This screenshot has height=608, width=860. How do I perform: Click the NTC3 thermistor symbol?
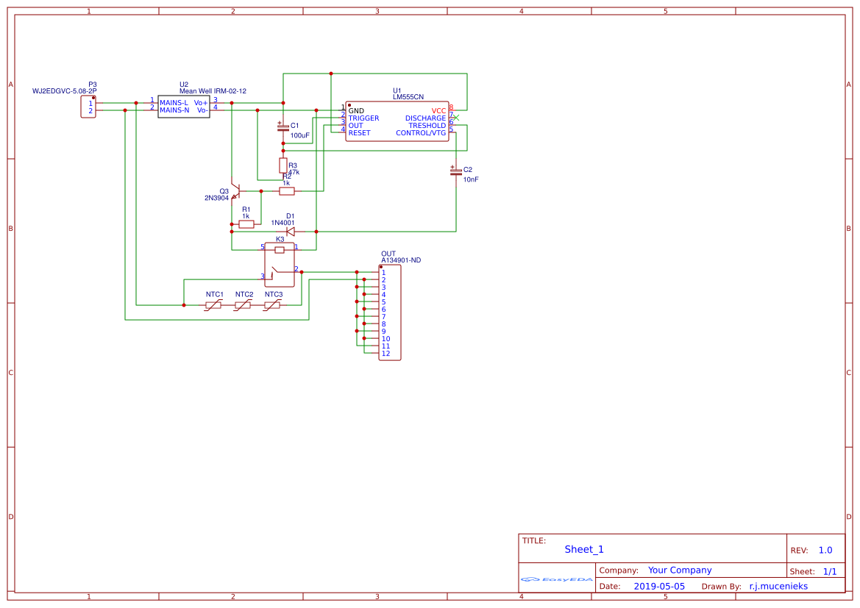tap(272, 305)
